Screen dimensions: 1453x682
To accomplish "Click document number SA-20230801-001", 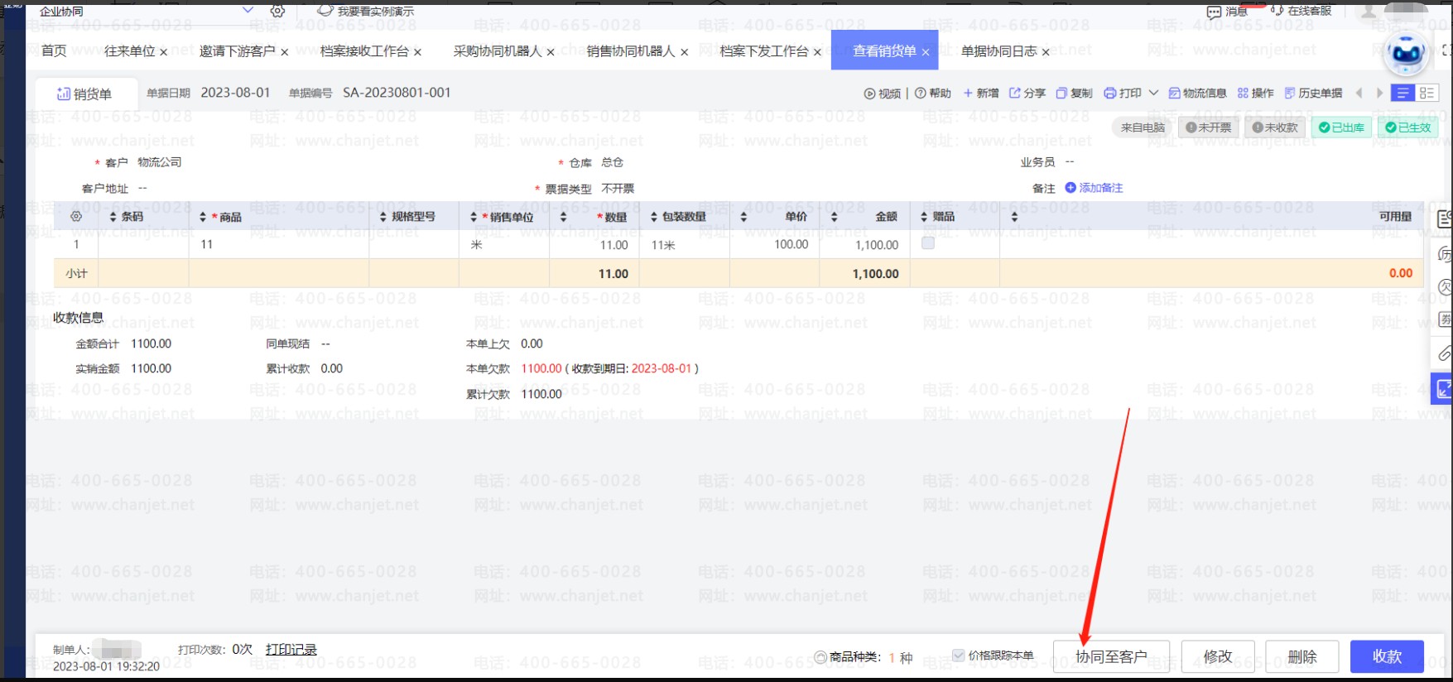I will click(397, 93).
